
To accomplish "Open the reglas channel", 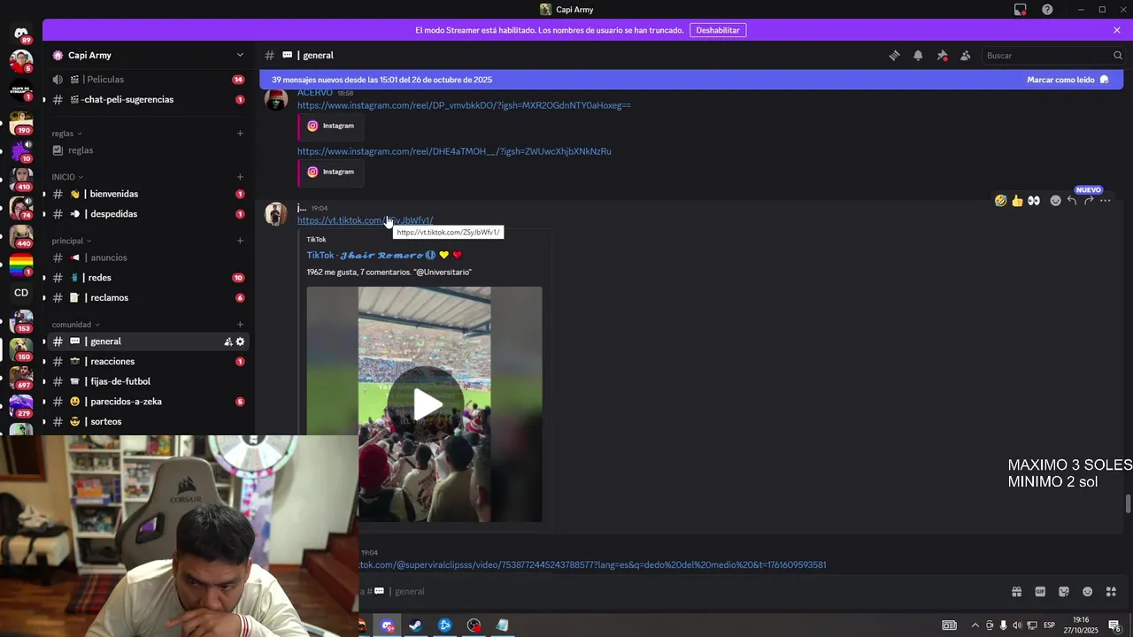I will point(147,150).
